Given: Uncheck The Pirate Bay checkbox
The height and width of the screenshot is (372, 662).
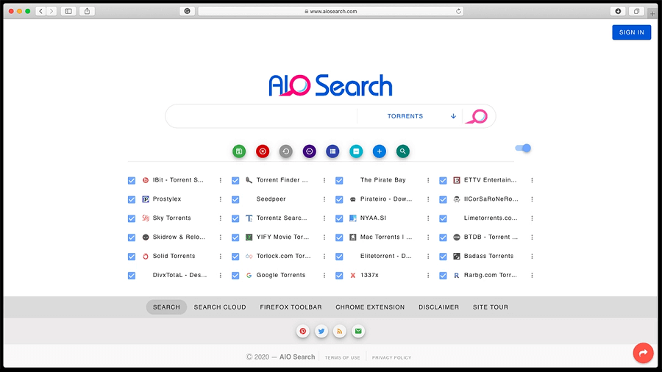Looking at the screenshot, I should 339,180.
